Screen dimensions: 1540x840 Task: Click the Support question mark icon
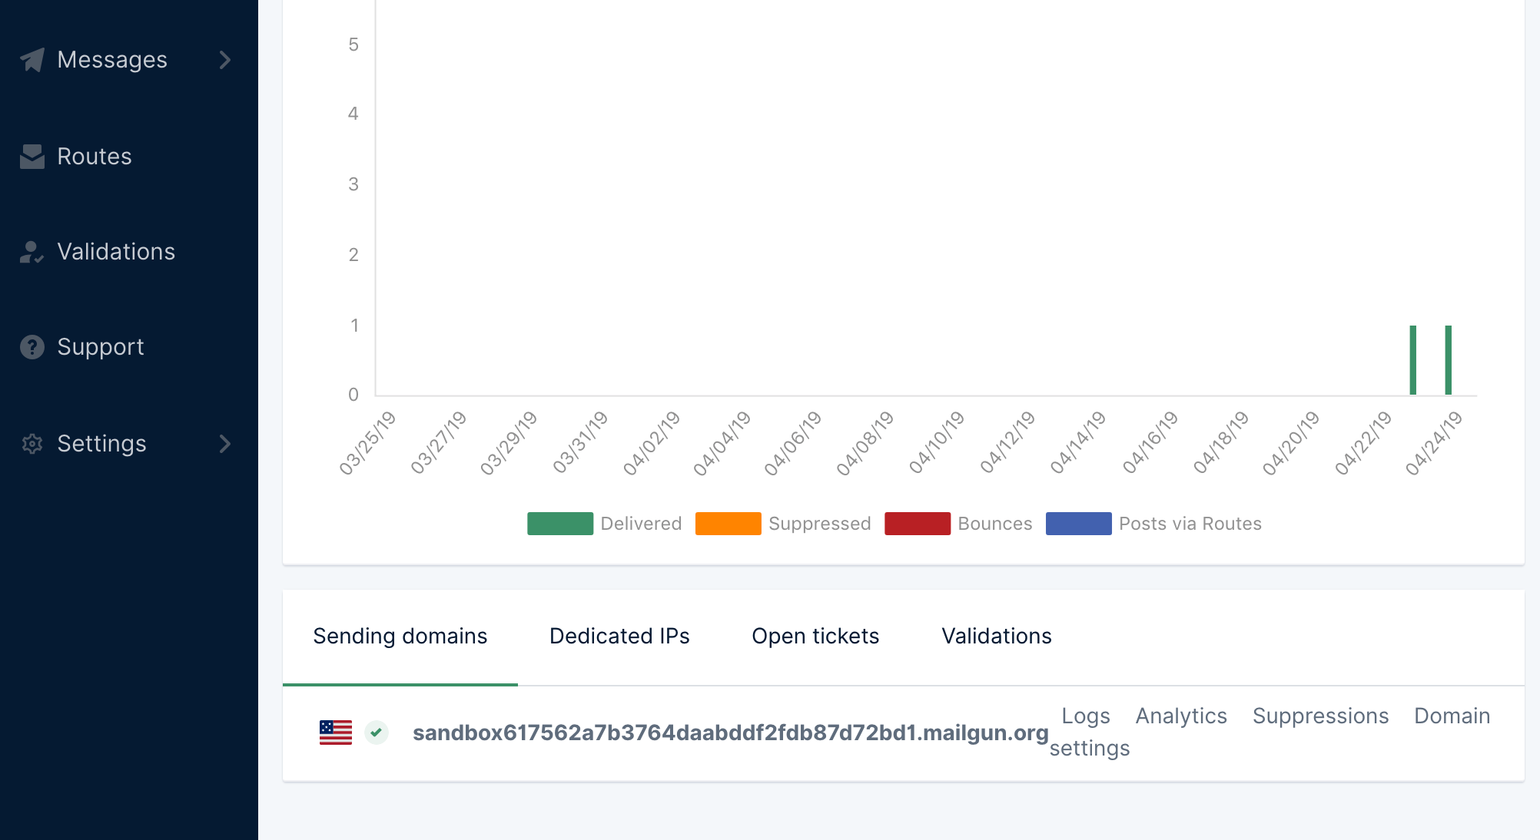click(32, 347)
